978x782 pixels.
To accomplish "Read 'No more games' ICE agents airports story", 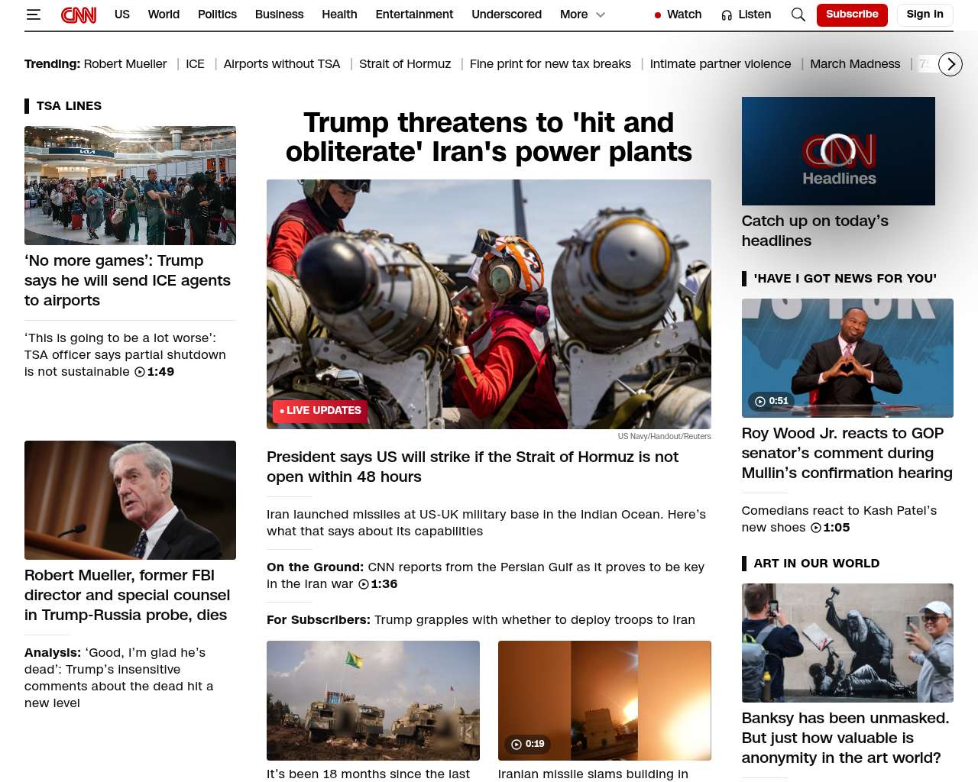I will coord(128,280).
